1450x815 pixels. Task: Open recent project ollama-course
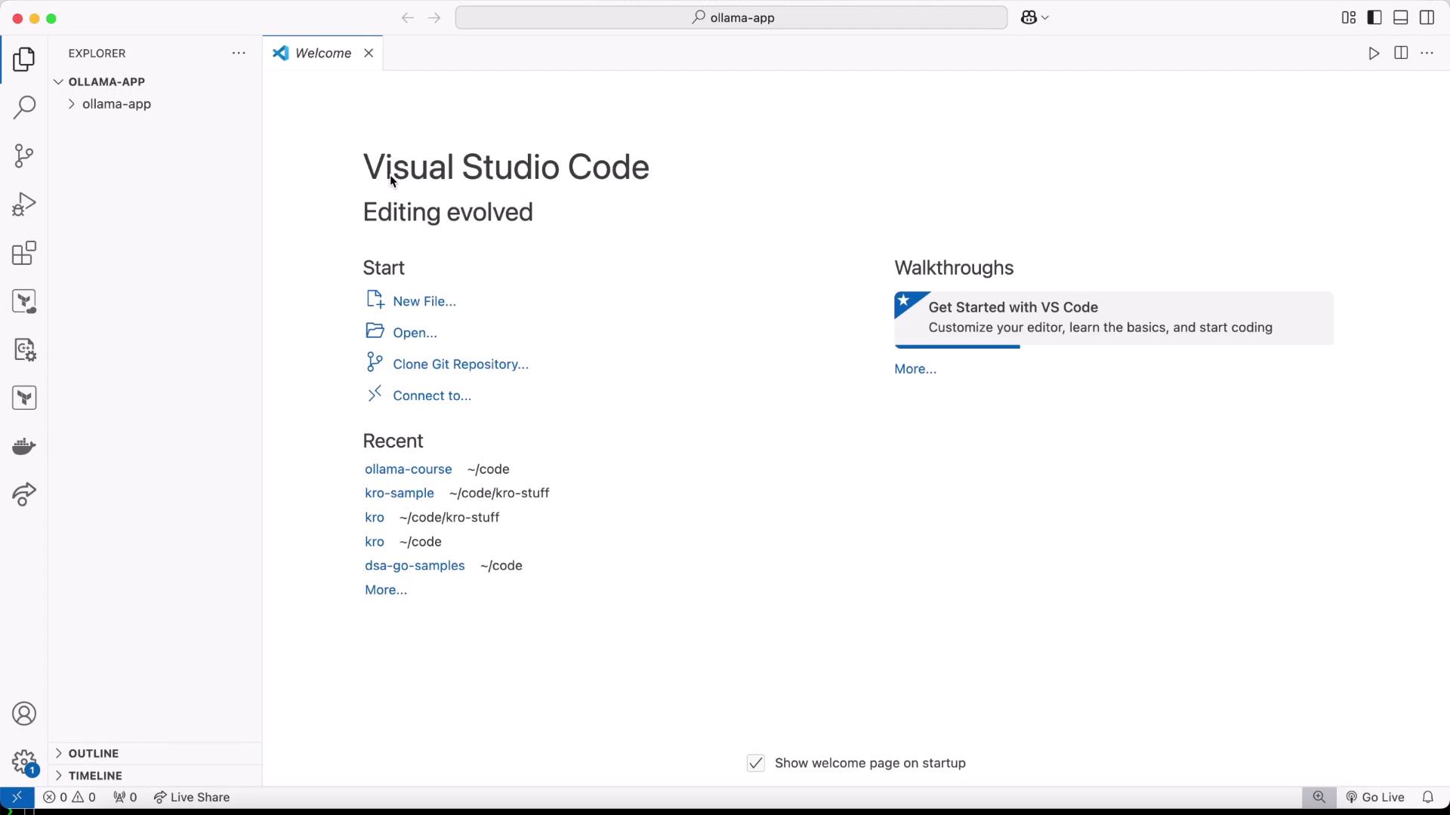pos(409,469)
